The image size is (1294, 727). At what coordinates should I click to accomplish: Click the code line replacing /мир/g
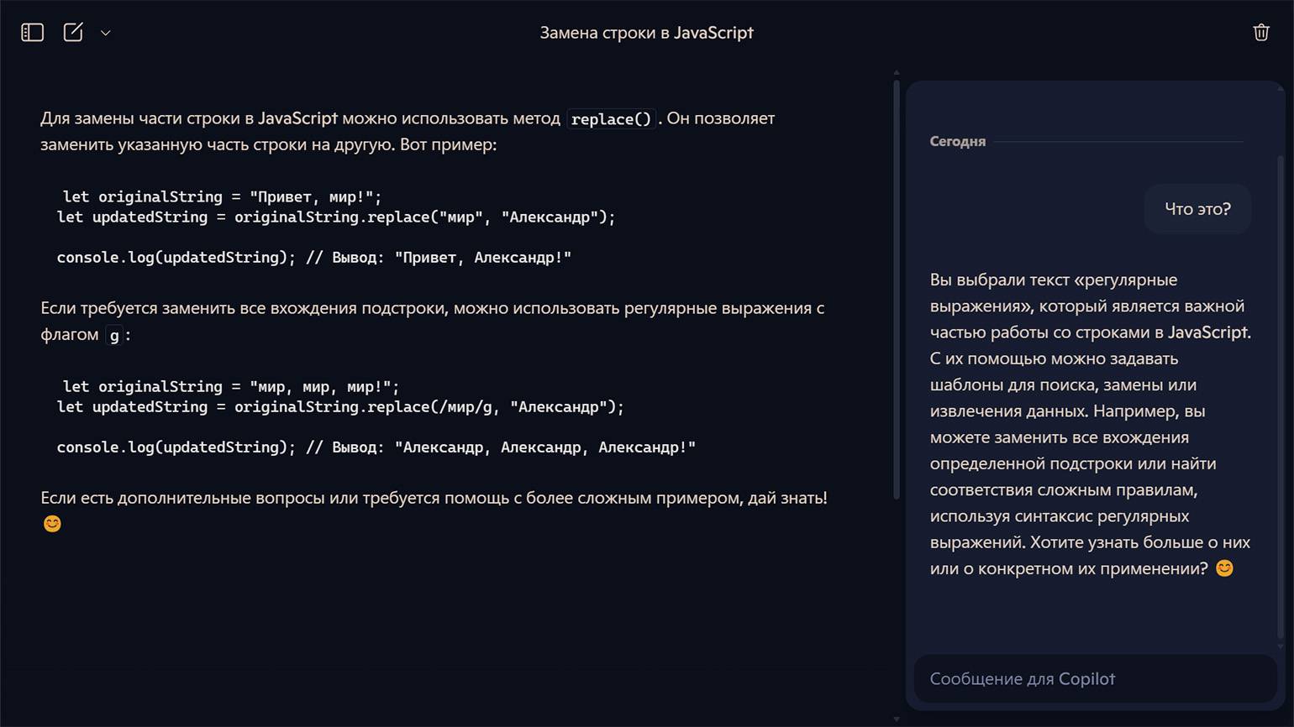click(340, 406)
